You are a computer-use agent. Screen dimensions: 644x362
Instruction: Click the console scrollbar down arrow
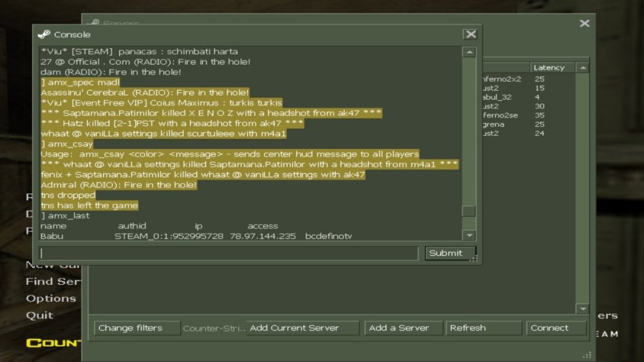[469, 235]
